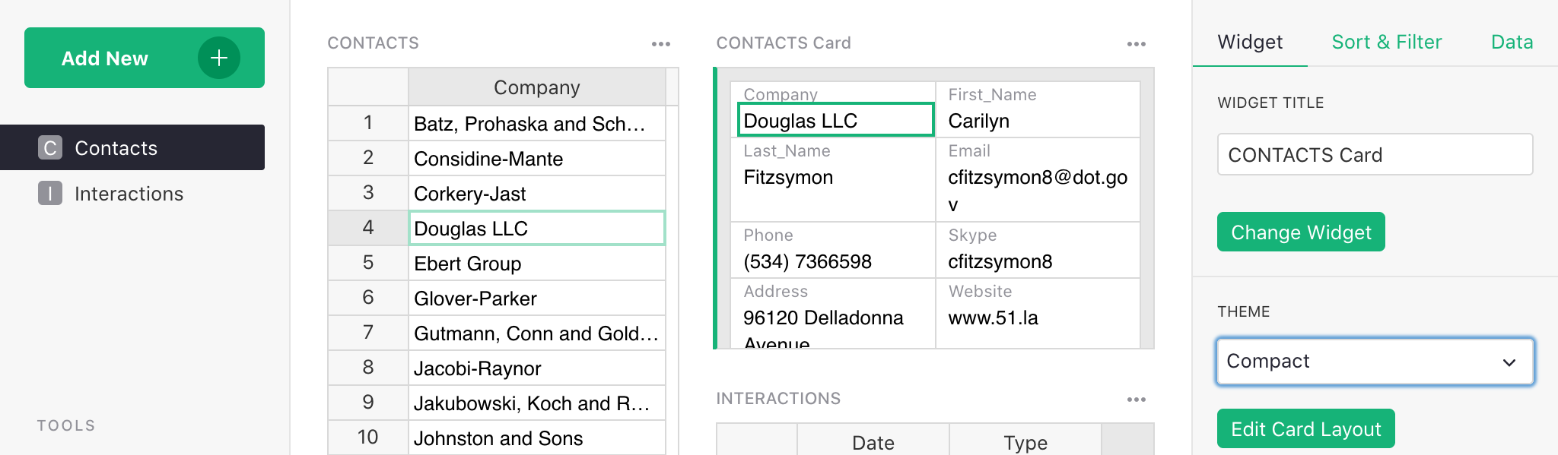
Task: Open the CONTACTS widget three-dot menu
Action: (660, 44)
